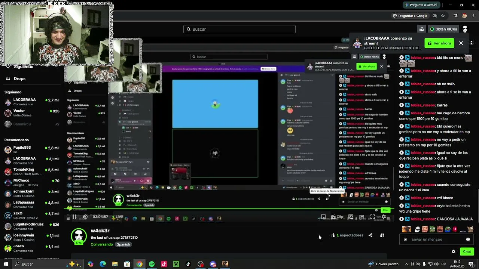Click the Enviar un mensaje chat input
The height and width of the screenshot is (269, 479).
(x=436, y=239)
